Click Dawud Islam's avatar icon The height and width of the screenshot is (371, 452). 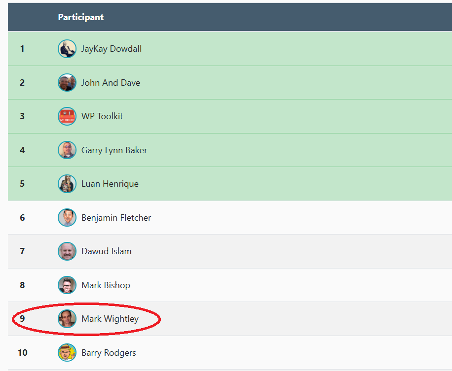(x=67, y=251)
